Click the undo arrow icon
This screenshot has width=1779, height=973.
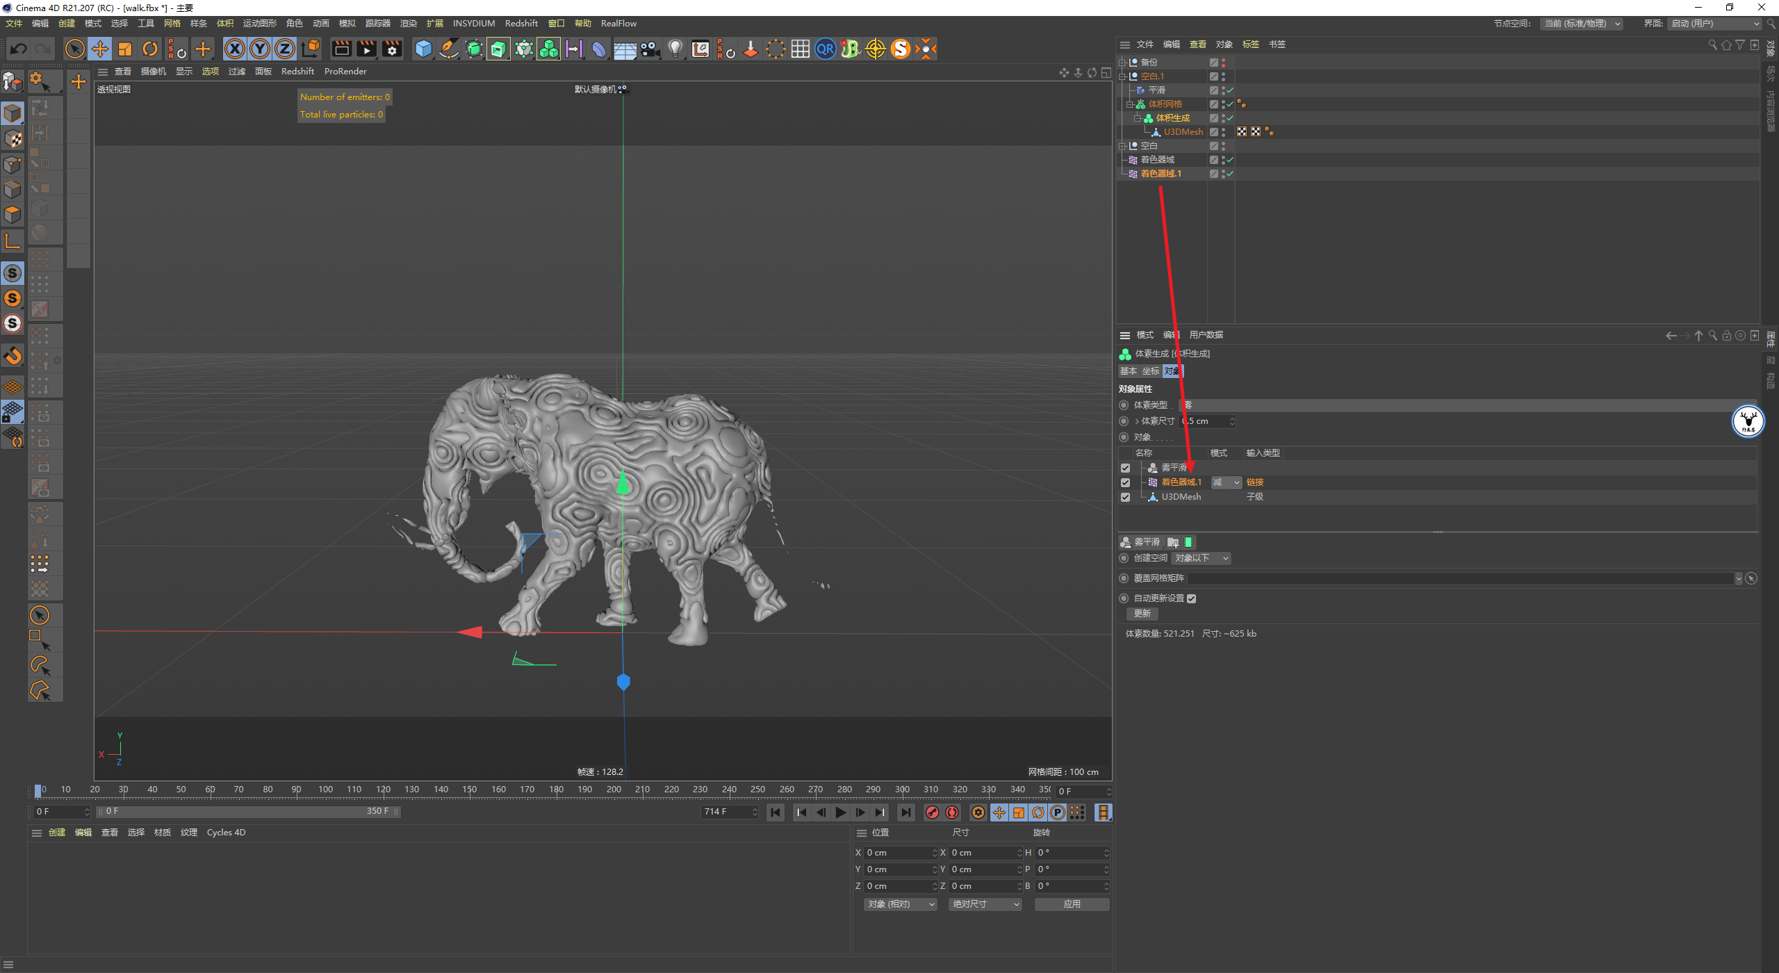point(19,49)
